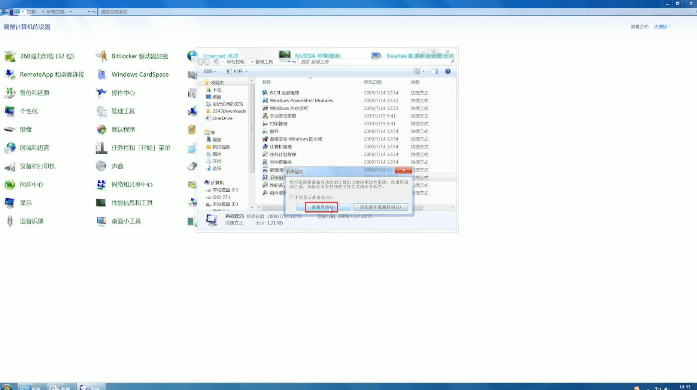697x390 pixels.
Task: Click 所有控制... breadcrumb in 管理工具 window
Action: tap(237, 62)
